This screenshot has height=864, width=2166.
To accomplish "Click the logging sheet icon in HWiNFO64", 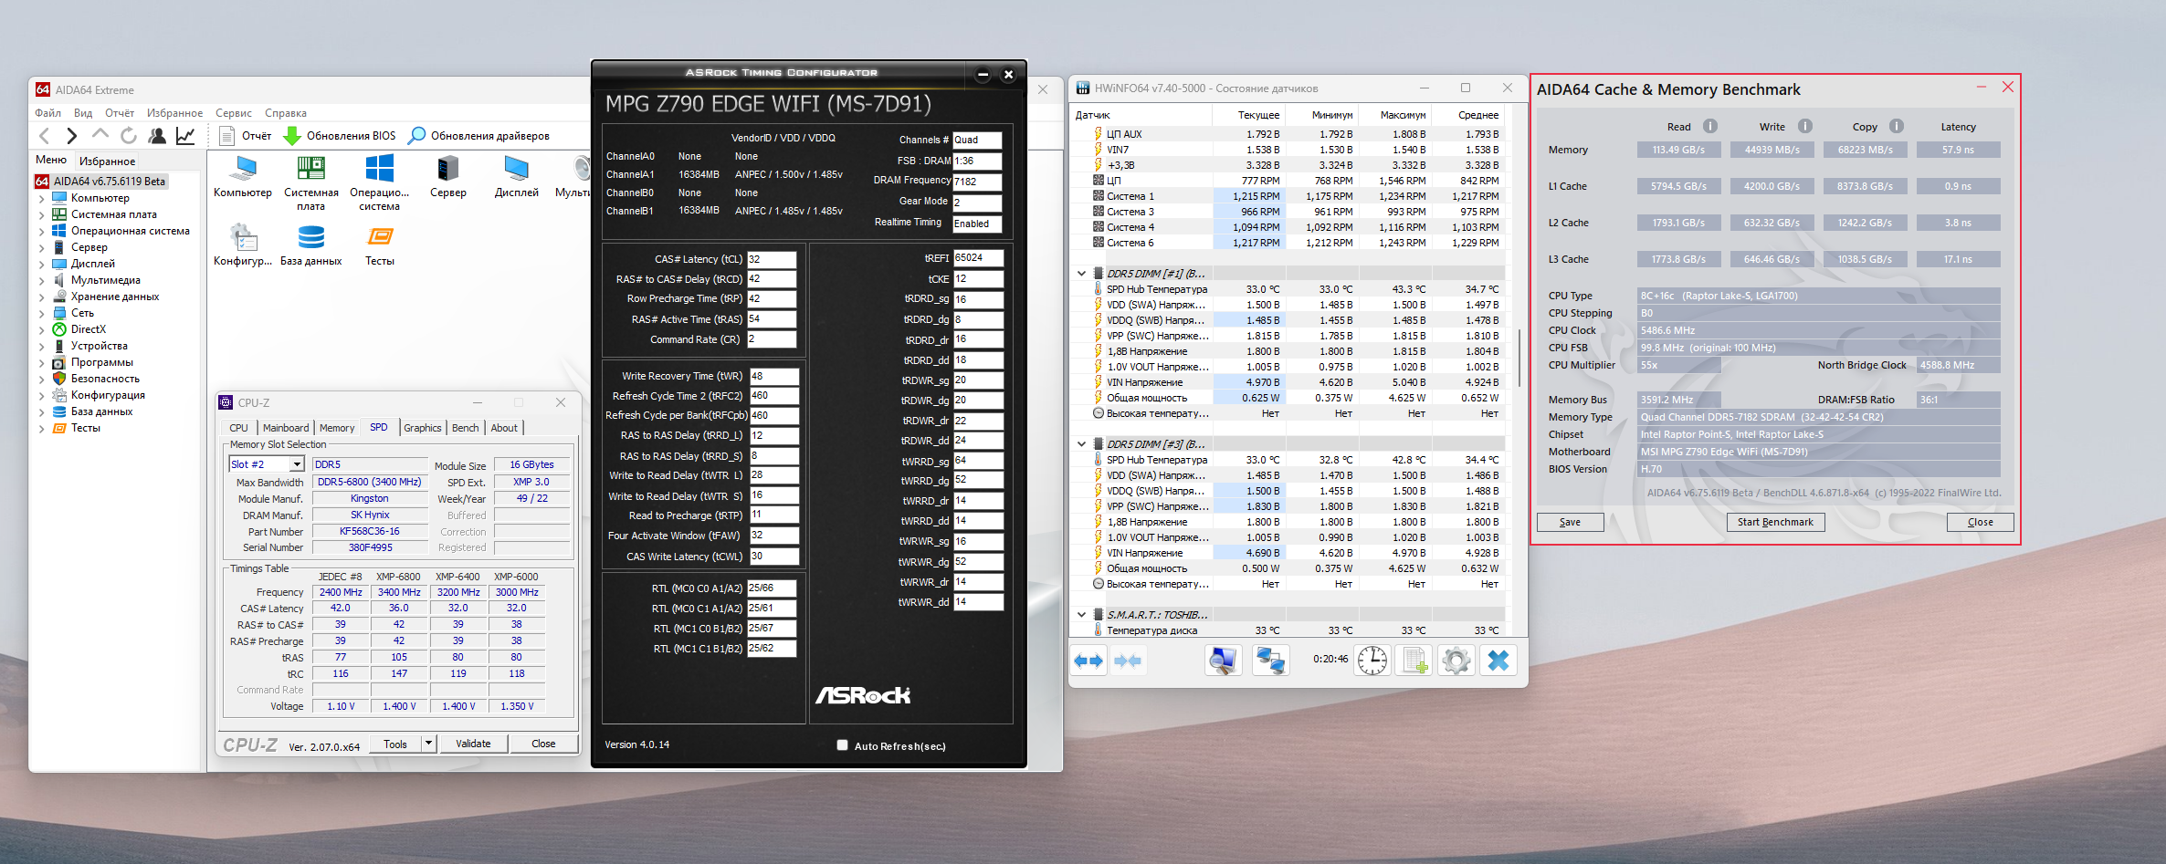I will (1414, 661).
